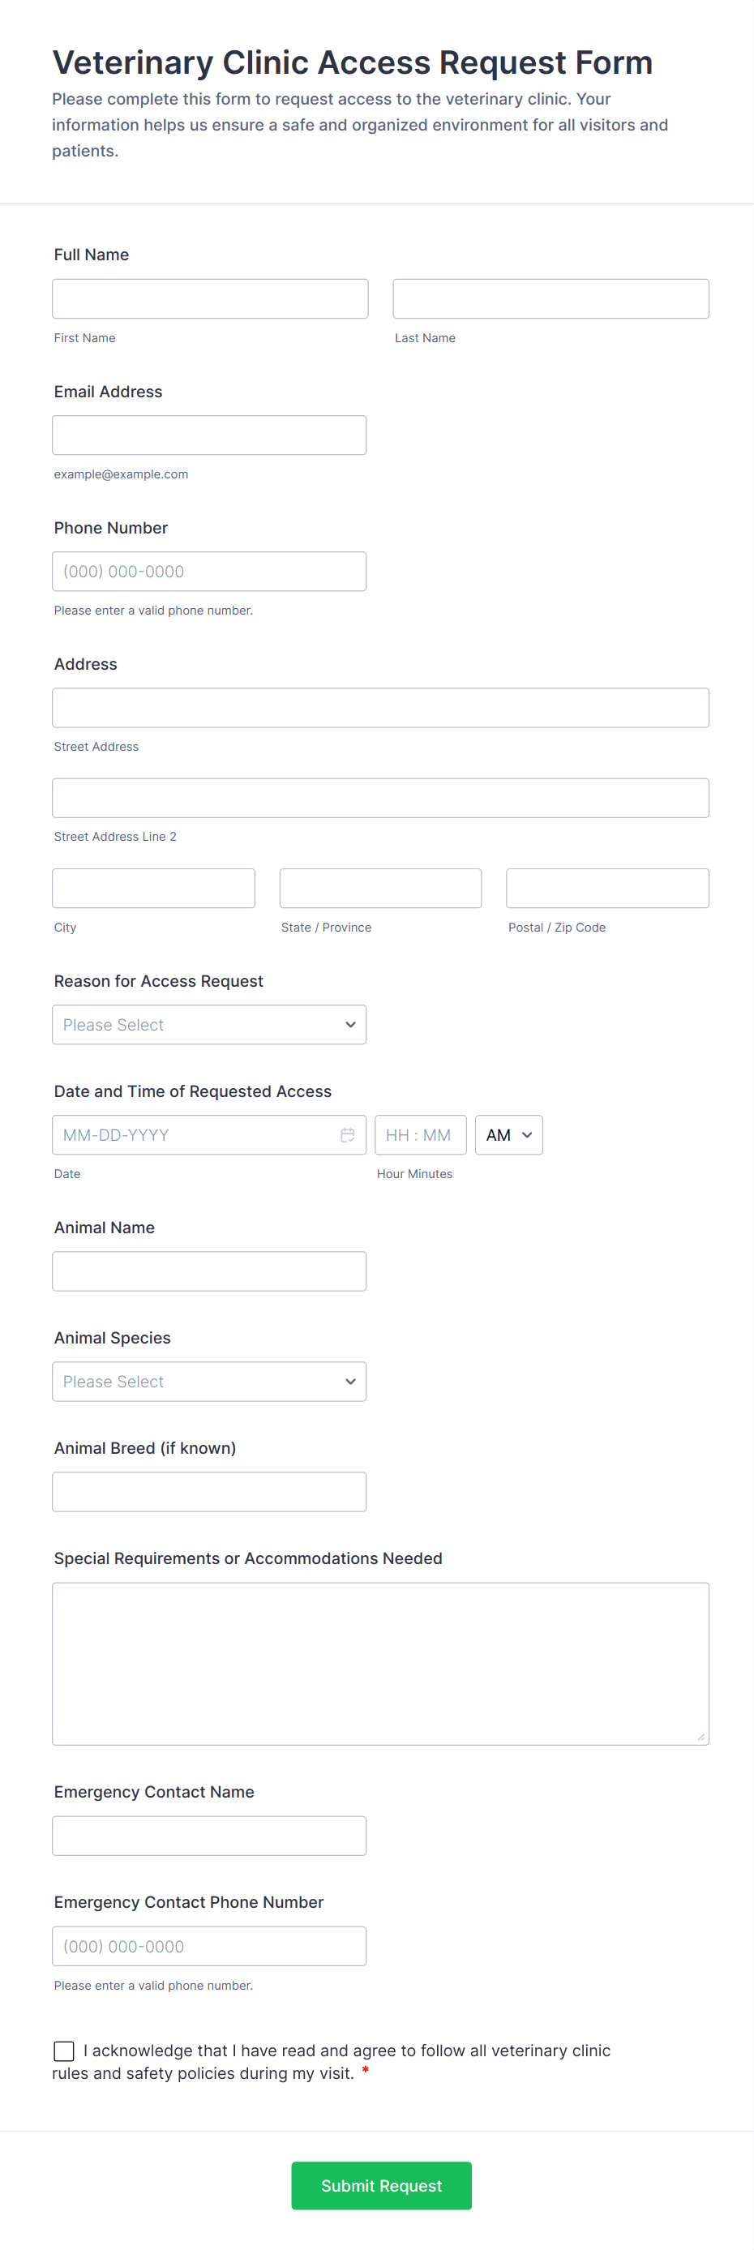754x2250 pixels.
Task: Click the Postal / Zip Code field
Action: coord(607,889)
